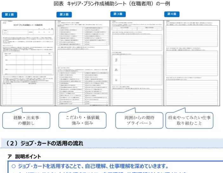Viewport: 223px width, 173px height.
Task: Click the 第4面 blue label
Action: 172,14
